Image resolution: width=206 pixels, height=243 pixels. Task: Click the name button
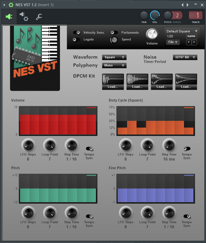191,36
